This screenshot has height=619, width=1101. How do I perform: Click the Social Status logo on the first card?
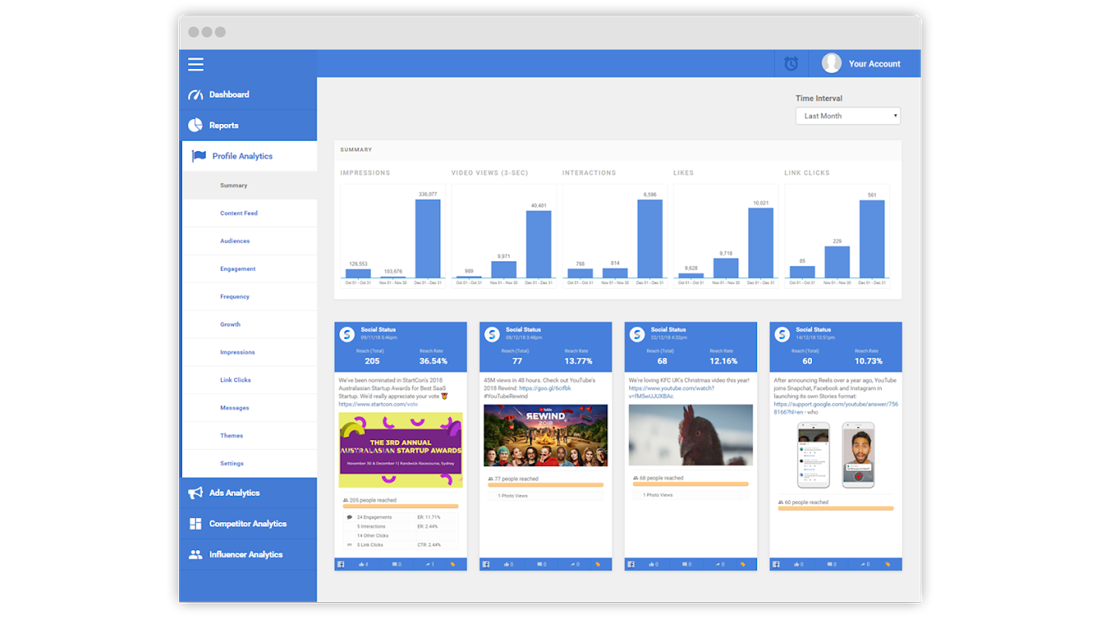coord(346,333)
